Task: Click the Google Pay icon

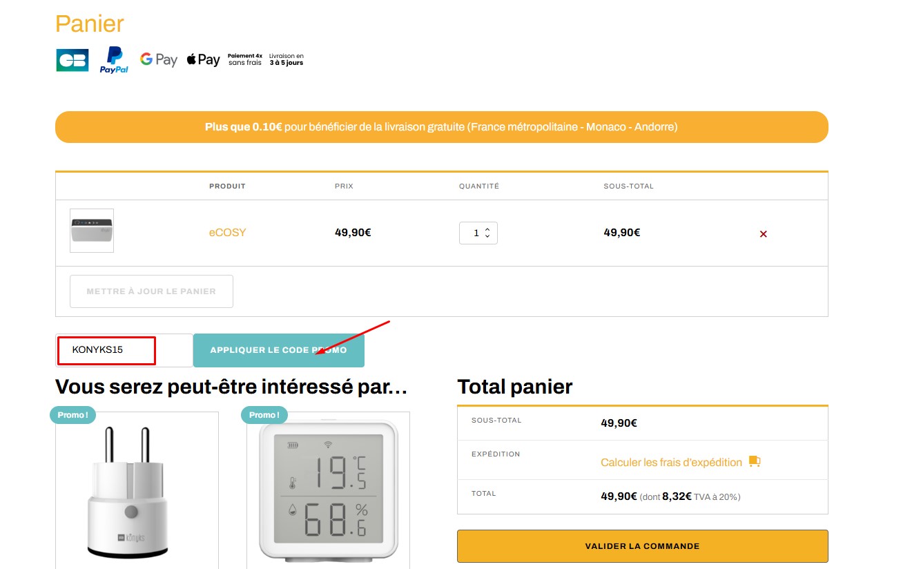Action: (x=158, y=59)
